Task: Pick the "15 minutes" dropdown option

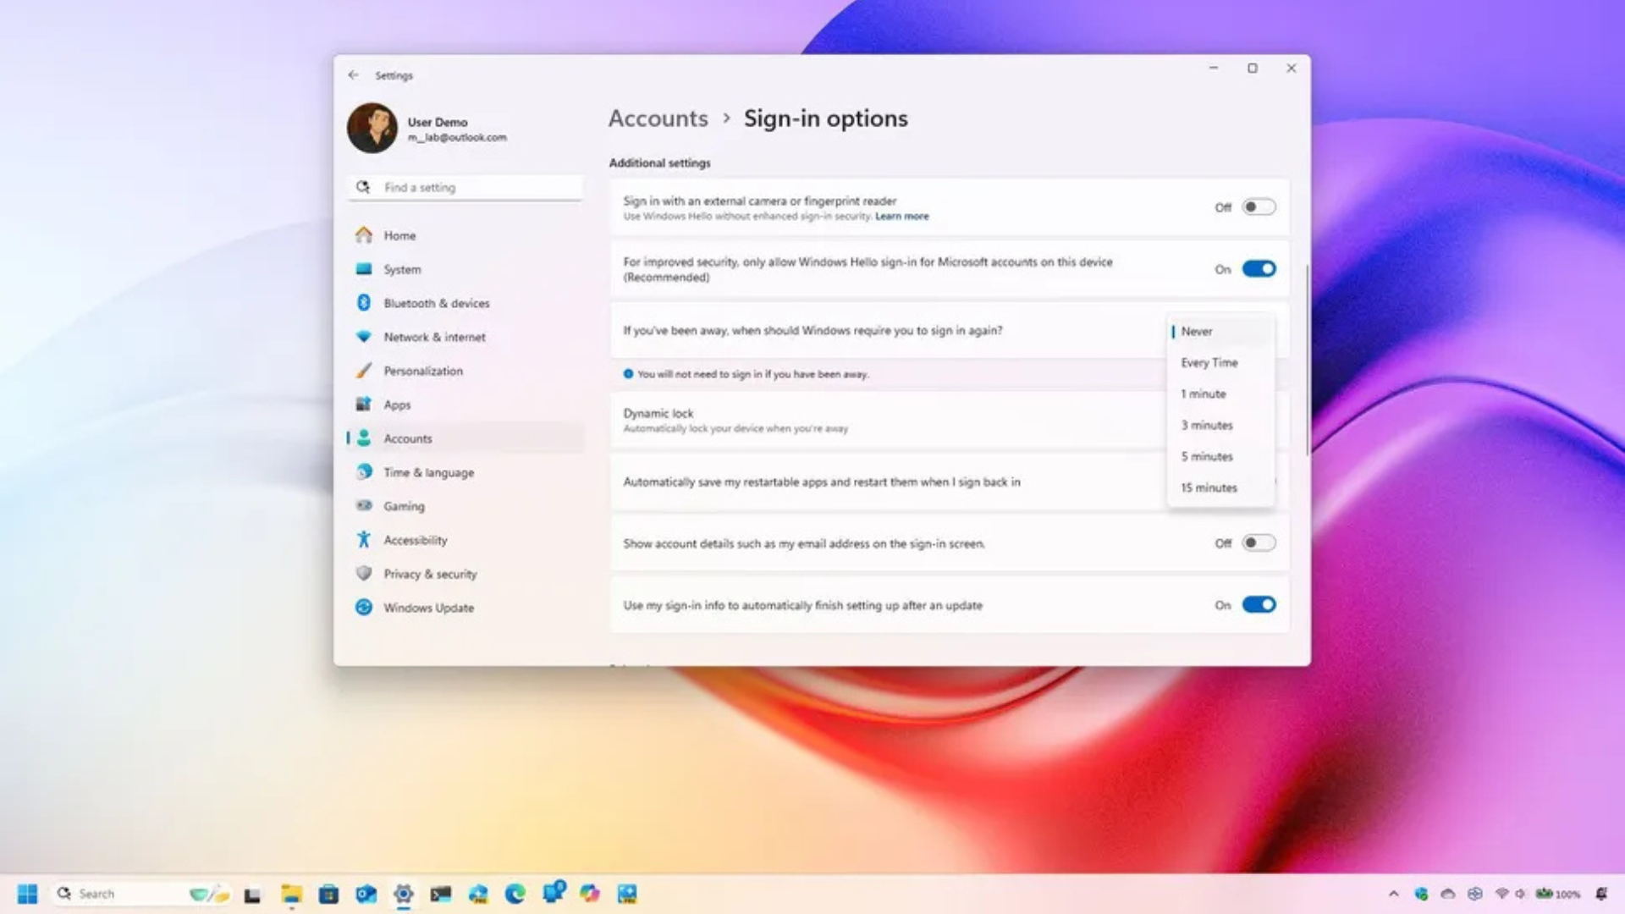Action: (1208, 487)
